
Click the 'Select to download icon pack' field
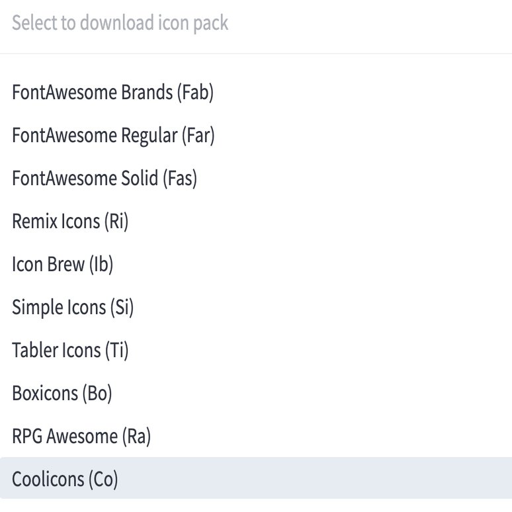255,24
